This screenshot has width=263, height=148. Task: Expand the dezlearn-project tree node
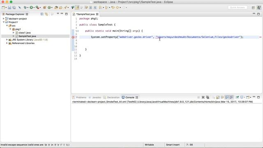[4, 18]
